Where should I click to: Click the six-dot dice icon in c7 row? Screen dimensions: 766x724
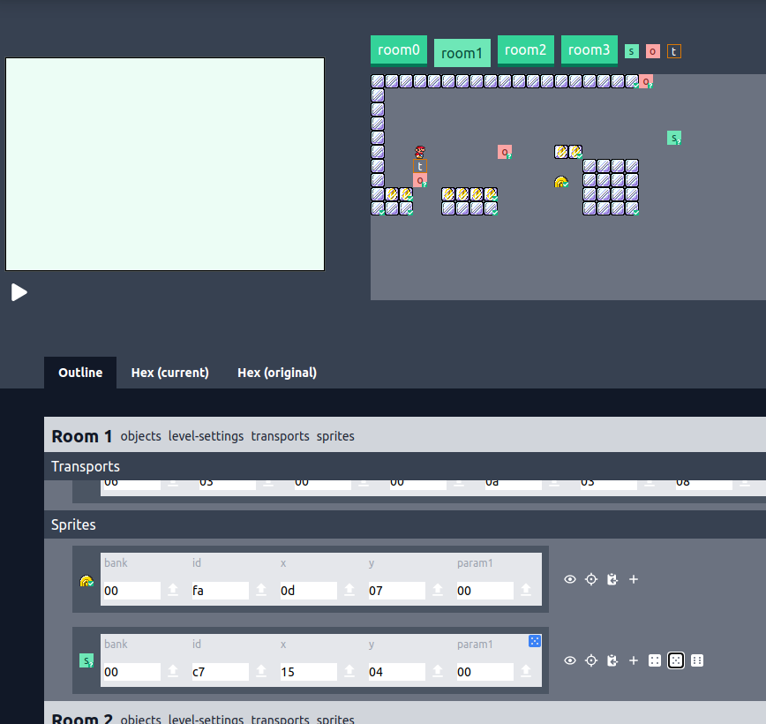coord(697,660)
